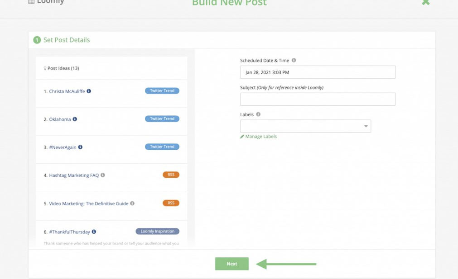Viewport: 458px width, 279px height.
Task: Click the Next button
Action: pyautogui.click(x=232, y=264)
